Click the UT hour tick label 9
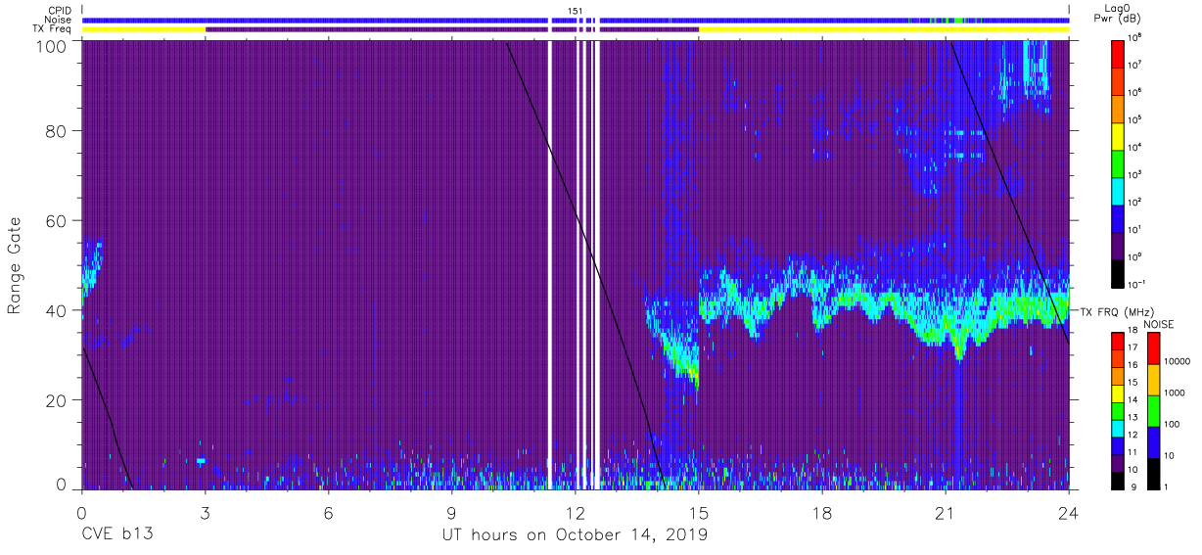The height and width of the screenshot is (555, 1202). click(452, 512)
